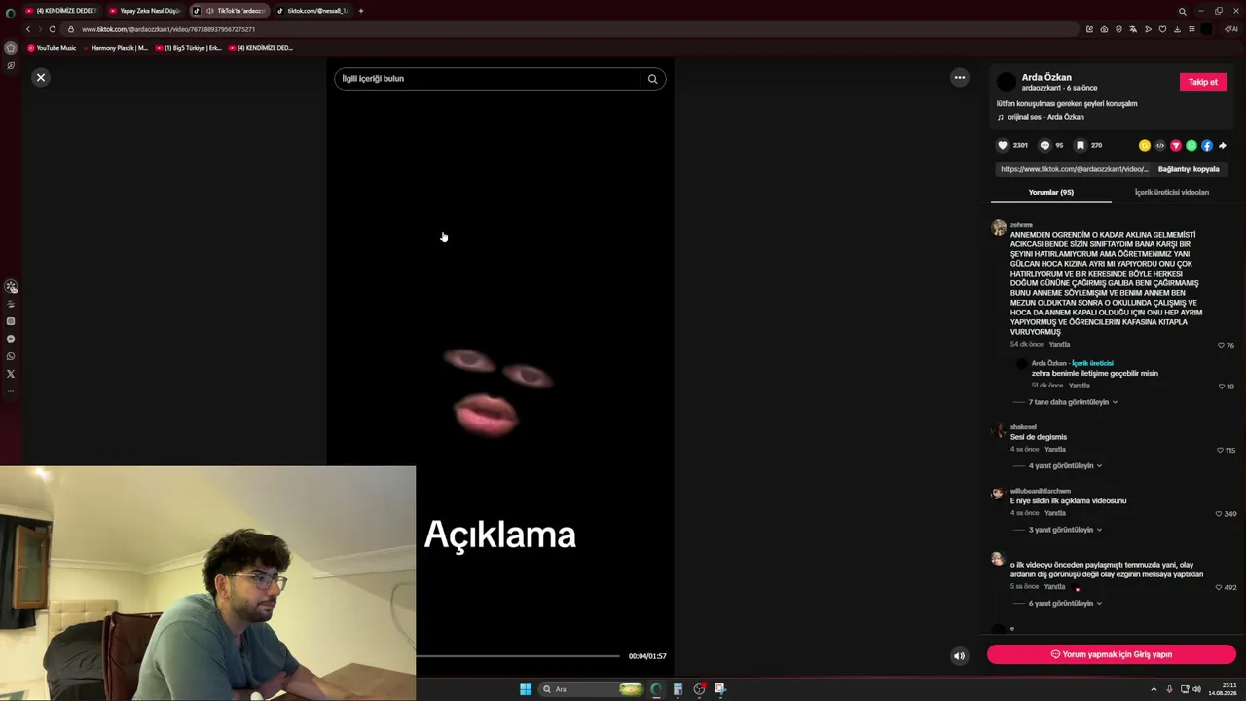1246x701 pixels.
Task: Go back in browser history
Action: click(x=27, y=29)
